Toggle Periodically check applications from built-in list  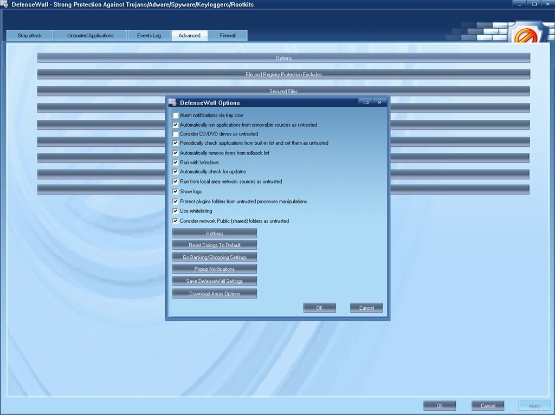176,143
